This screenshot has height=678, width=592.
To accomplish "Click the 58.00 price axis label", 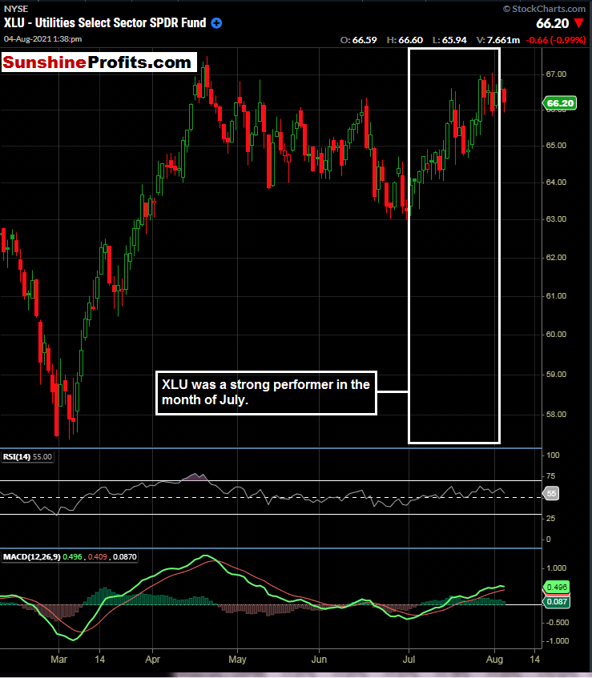I will [556, 414].
